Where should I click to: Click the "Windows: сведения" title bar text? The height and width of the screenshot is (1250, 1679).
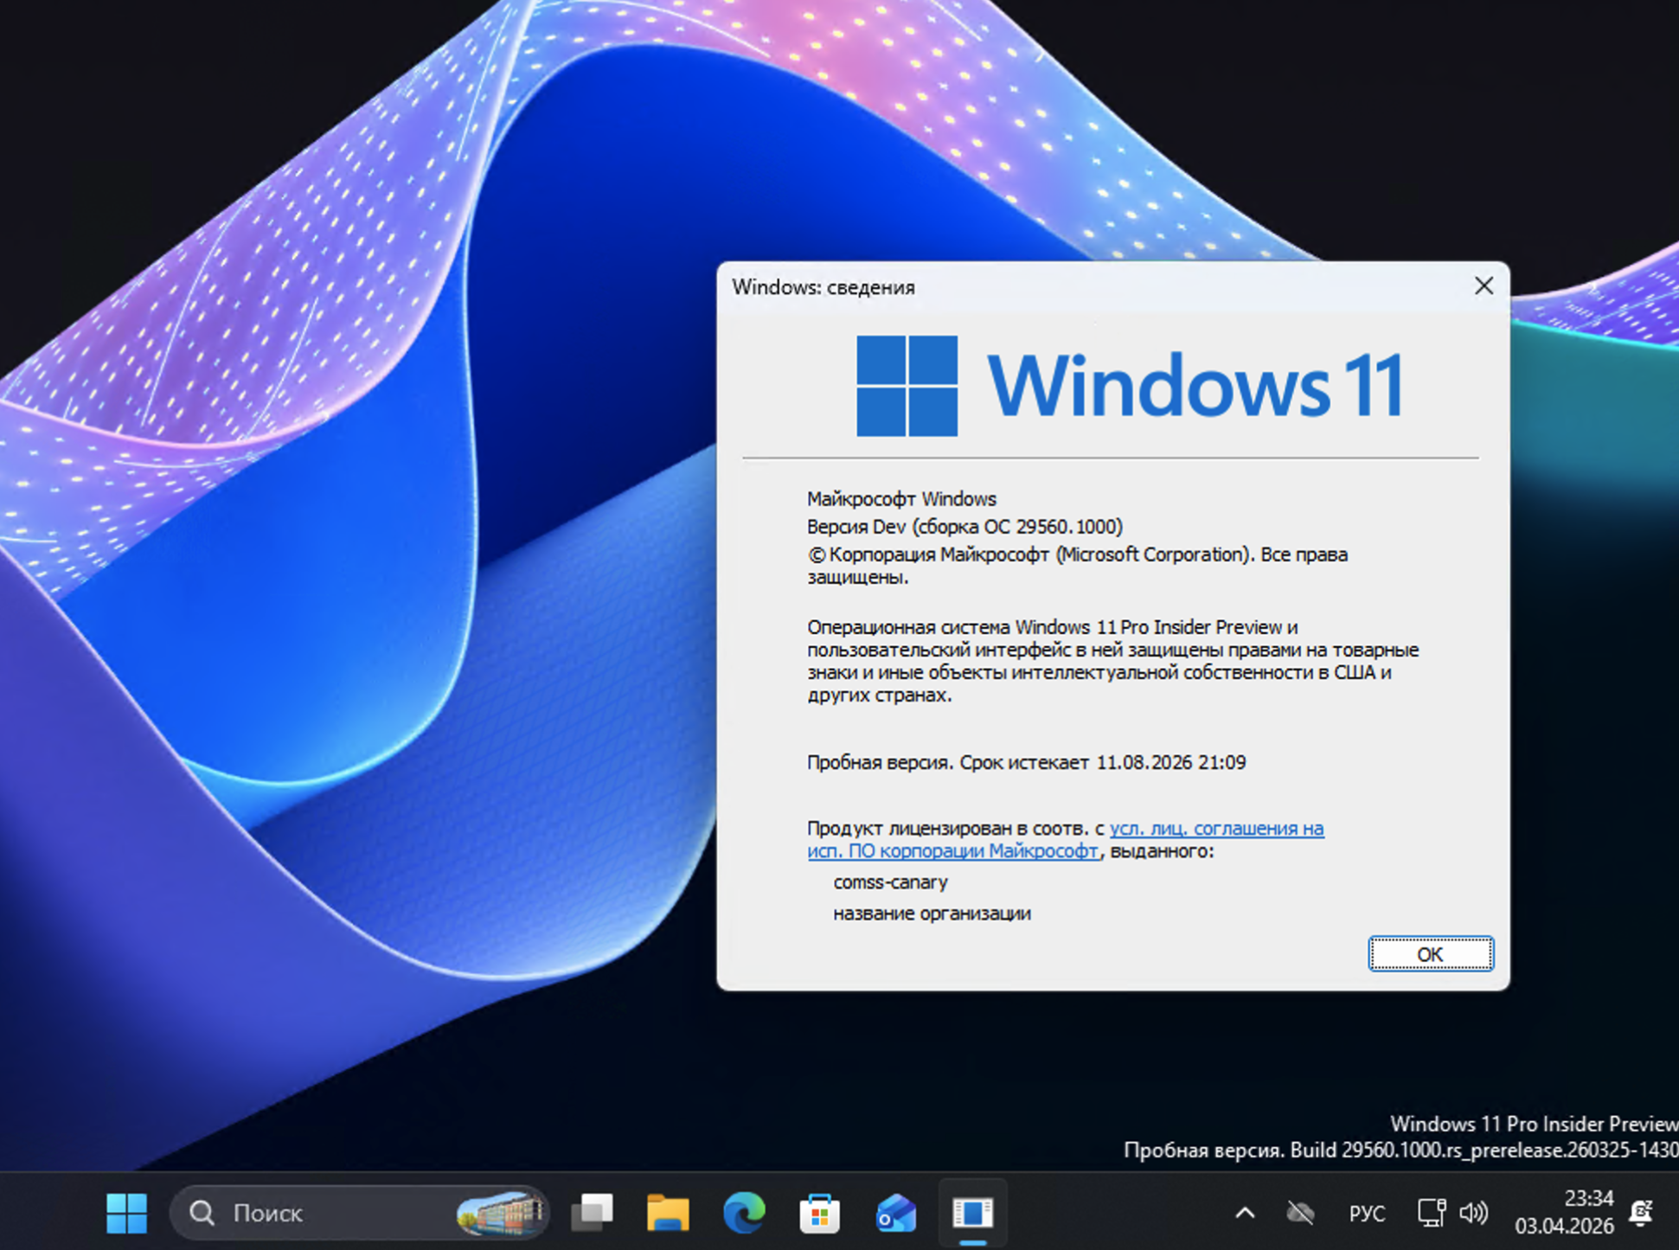823,287
